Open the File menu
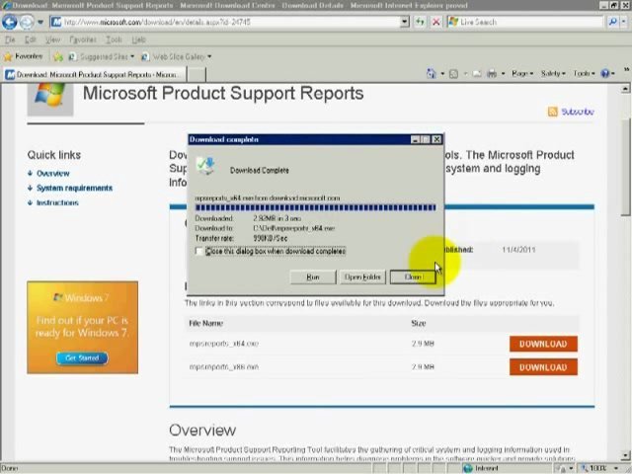 (x=10, y=39)
